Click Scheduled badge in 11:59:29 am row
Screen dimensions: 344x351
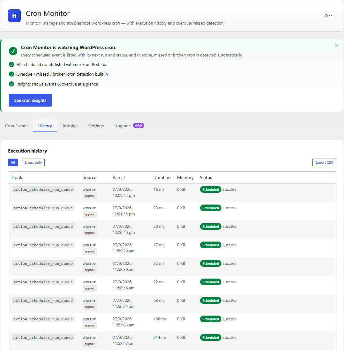pos(211,245)
